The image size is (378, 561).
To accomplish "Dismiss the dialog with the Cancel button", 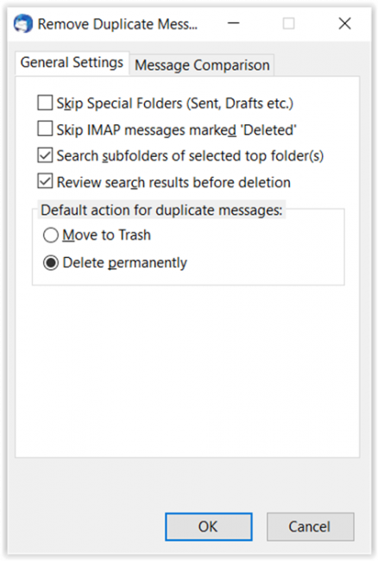I will [310, 526].
